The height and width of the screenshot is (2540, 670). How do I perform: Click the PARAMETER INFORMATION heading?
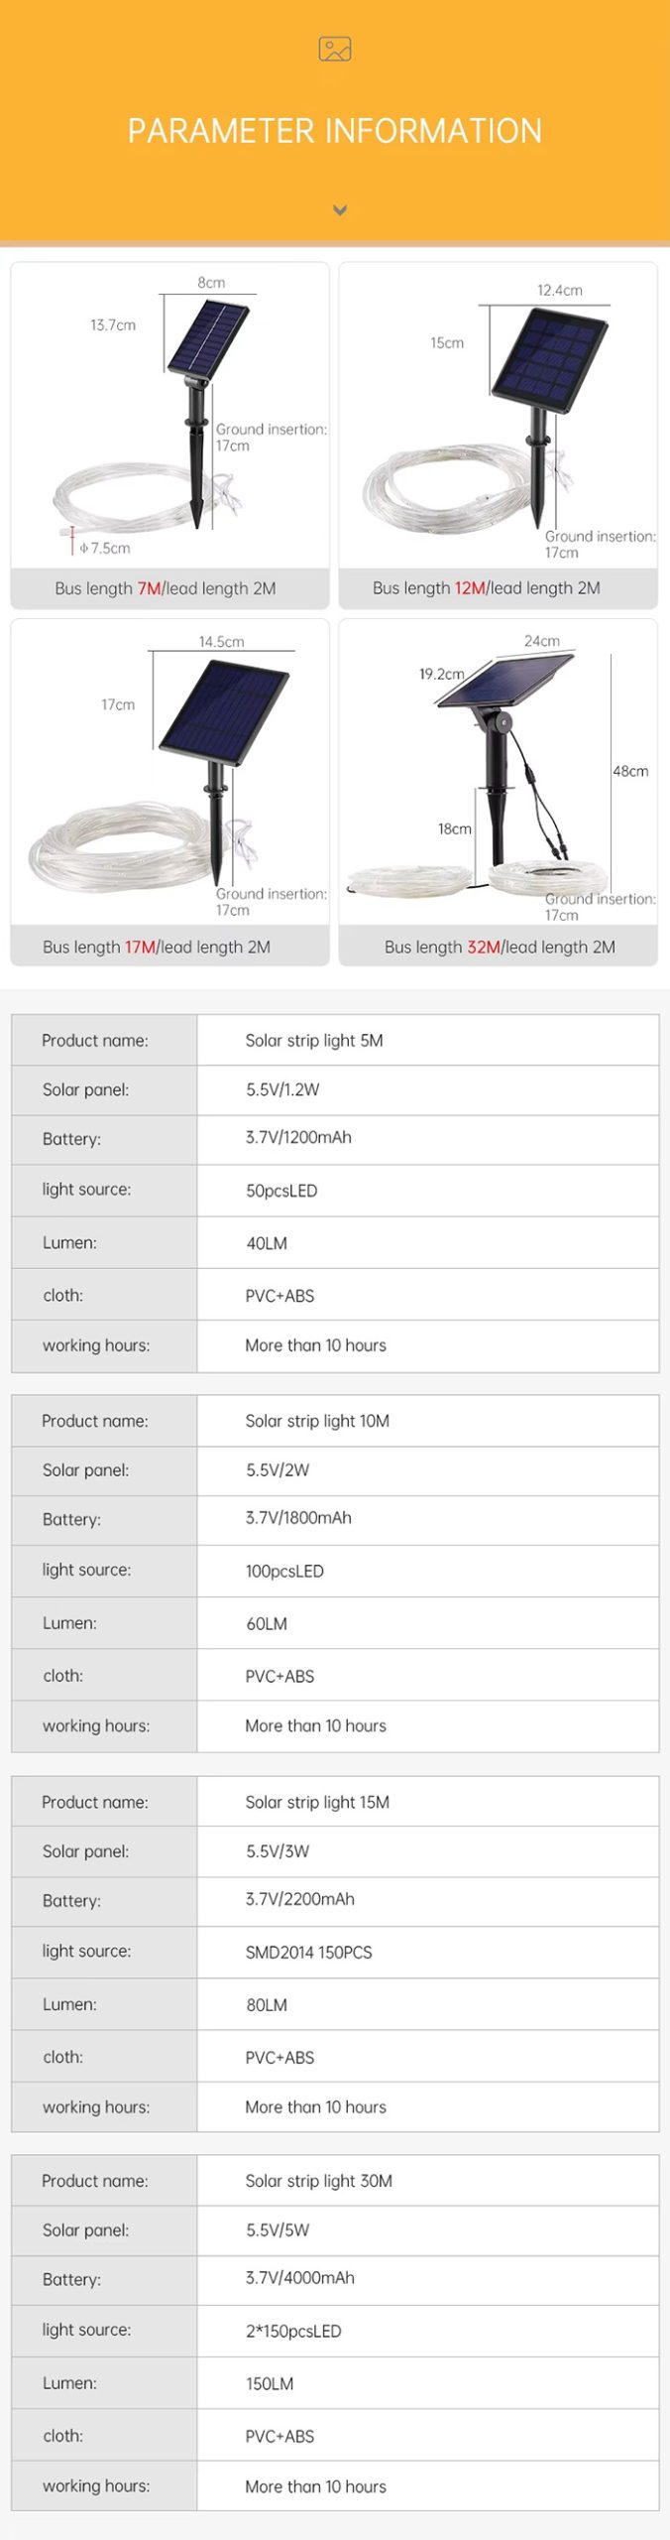335,131
